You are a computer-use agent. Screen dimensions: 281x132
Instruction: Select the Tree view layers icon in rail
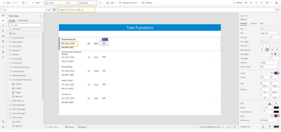(x=3, y=20)
